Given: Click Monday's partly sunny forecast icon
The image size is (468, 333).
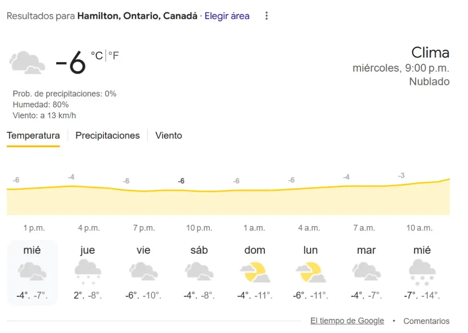Looking at the screenshot, I should [311, 272].
